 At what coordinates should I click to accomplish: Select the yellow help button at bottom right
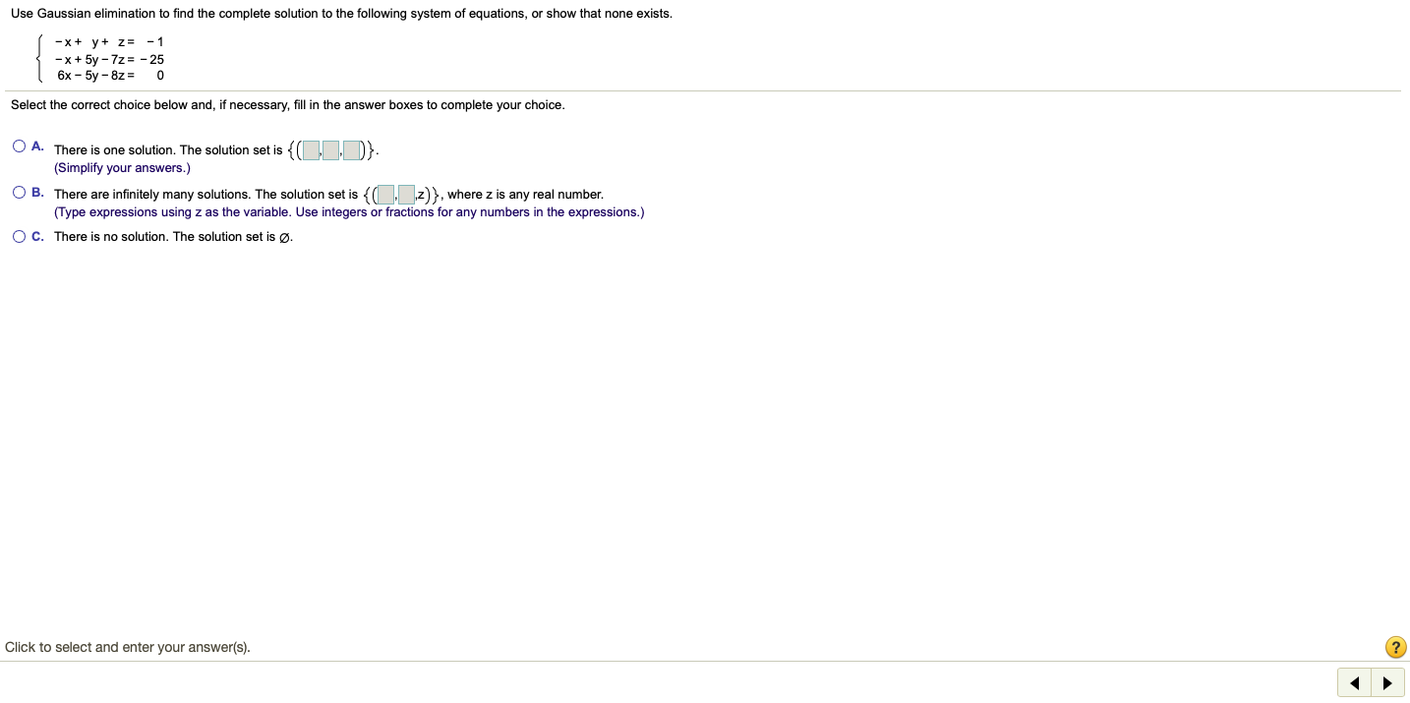coord(1395,647)
